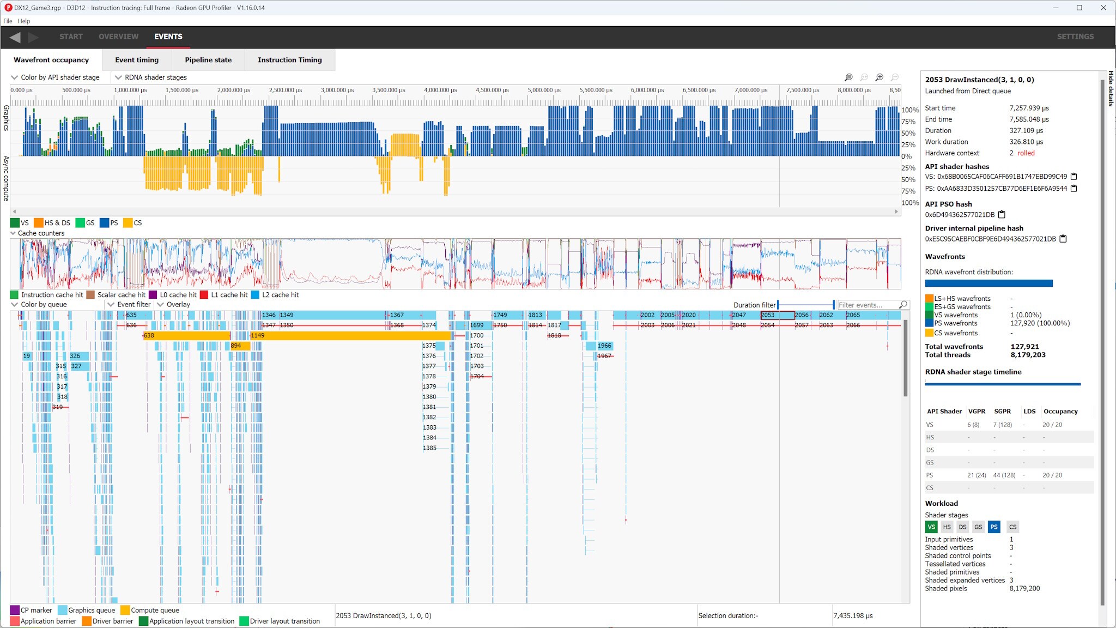Click the '2053 DrawInstanced(3, 1, 0, 0)' heading

coord(979,80)
